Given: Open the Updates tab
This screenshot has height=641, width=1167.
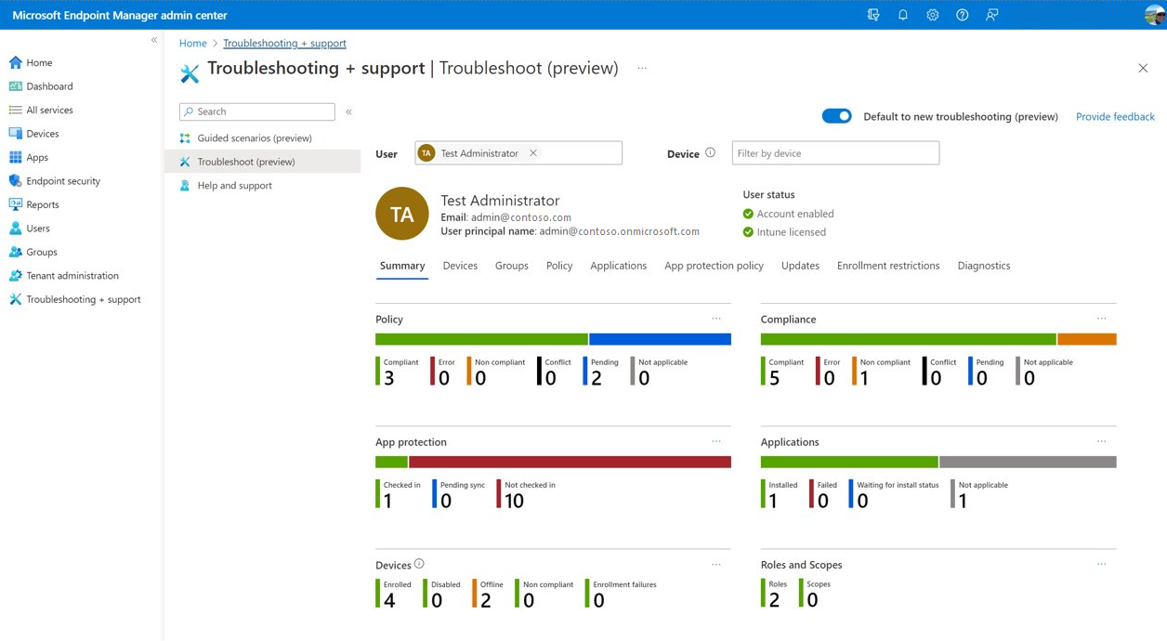Looking at the screenshot, I should click(800, 266).
